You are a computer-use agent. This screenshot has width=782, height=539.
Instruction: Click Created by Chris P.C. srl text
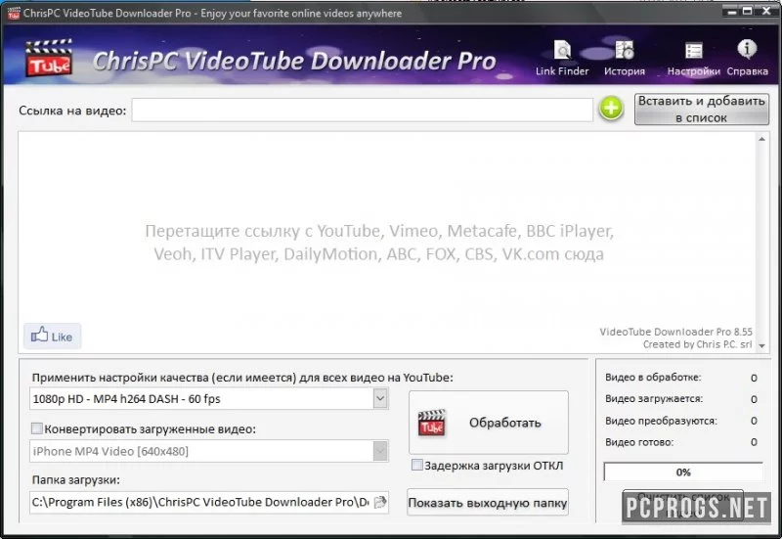(697, 344)
